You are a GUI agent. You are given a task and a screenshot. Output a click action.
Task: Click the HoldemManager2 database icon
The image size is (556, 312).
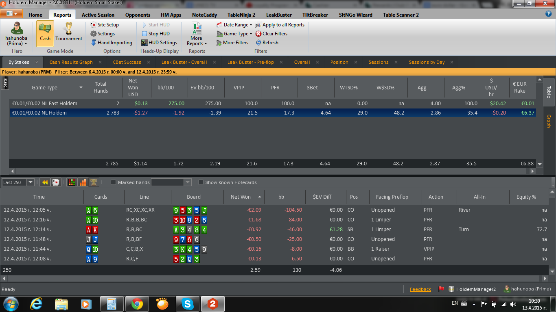point(451,289)
